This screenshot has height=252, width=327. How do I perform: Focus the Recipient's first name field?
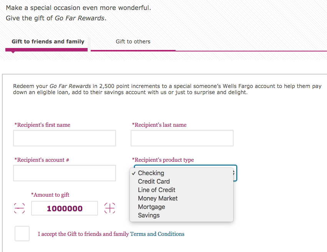pyautogui.click(x=65, y=138)
